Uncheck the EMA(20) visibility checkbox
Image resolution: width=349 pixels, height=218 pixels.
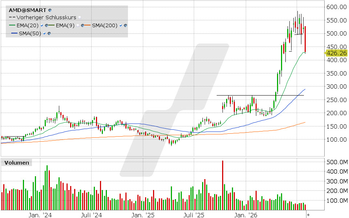tap(41, 25)
